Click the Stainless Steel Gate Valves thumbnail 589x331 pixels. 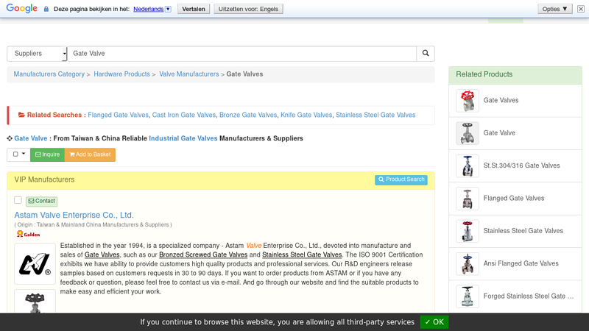point(468,231)
